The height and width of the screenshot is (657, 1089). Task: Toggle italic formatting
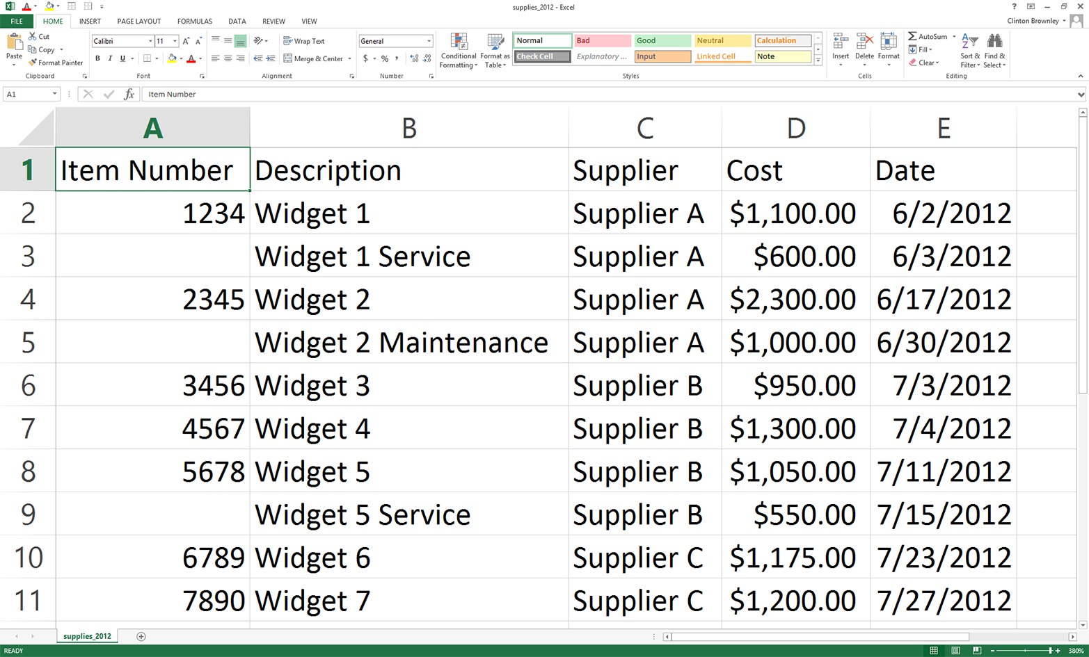click(x=109, y=58)
